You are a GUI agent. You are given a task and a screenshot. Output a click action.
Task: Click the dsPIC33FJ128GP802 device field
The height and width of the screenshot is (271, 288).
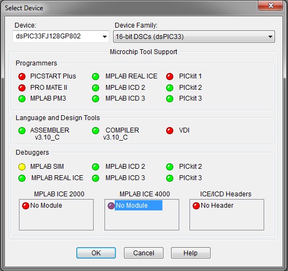[x=61, y=37]
